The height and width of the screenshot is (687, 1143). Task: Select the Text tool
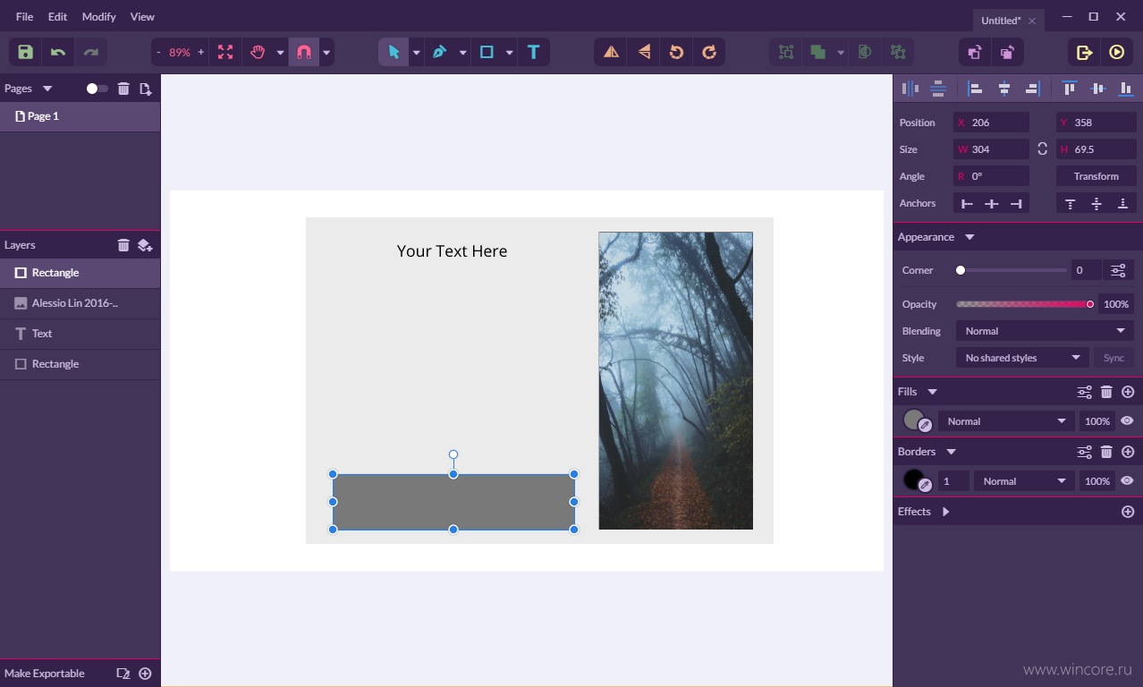533,52
